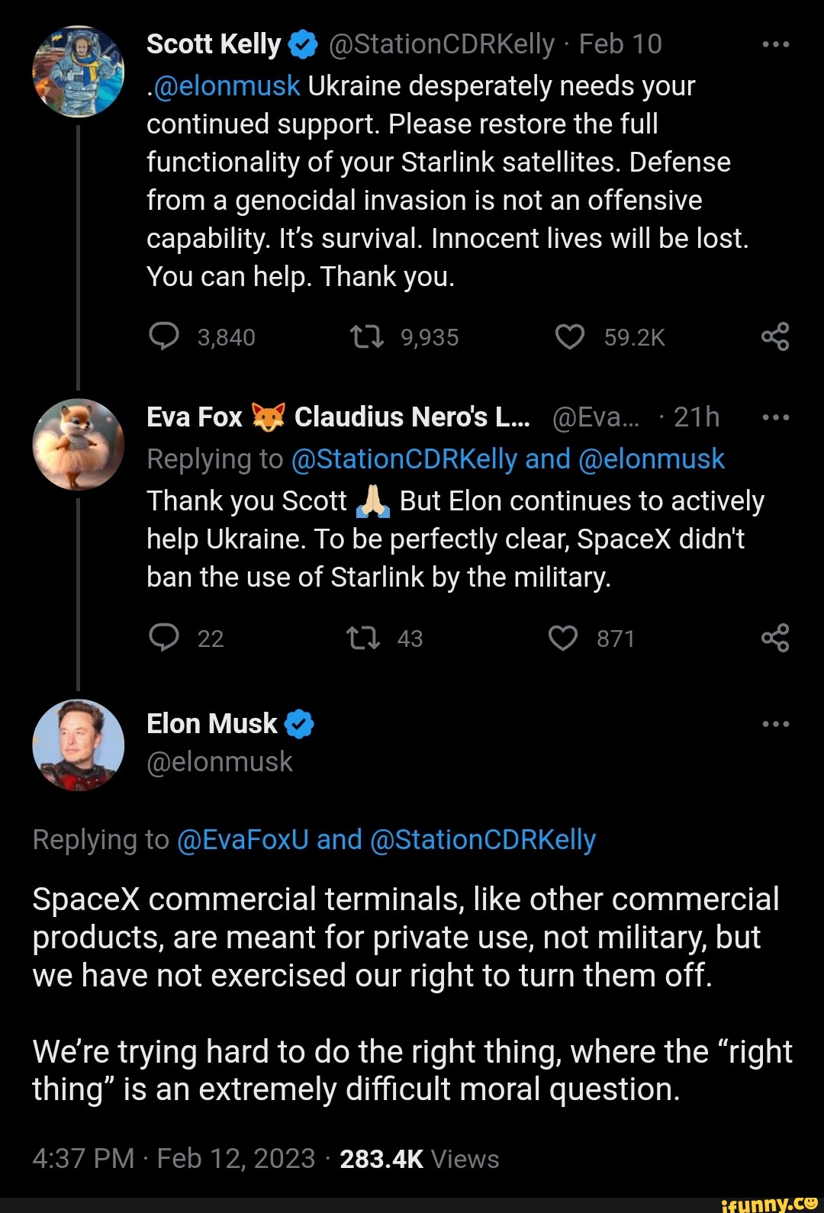
Task: Open more options on Elon Musk's tweet
Action: [775, 723]
